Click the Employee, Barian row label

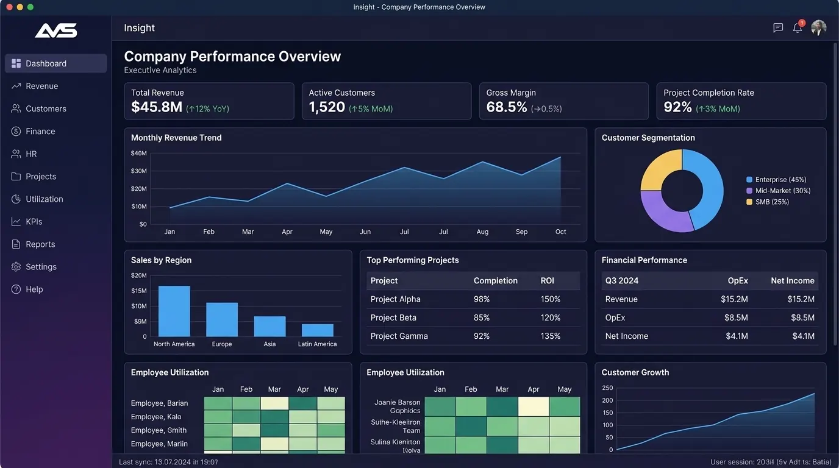[160, 403]
